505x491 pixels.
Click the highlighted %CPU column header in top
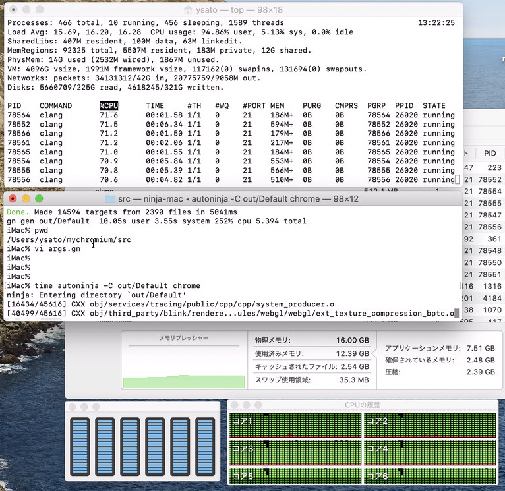point(108,105)
